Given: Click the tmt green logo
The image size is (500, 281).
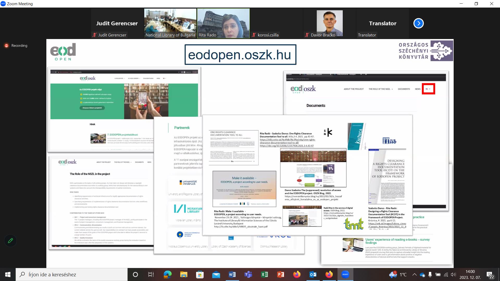Looking at the screenshot, I should click(x=354, y=223).
